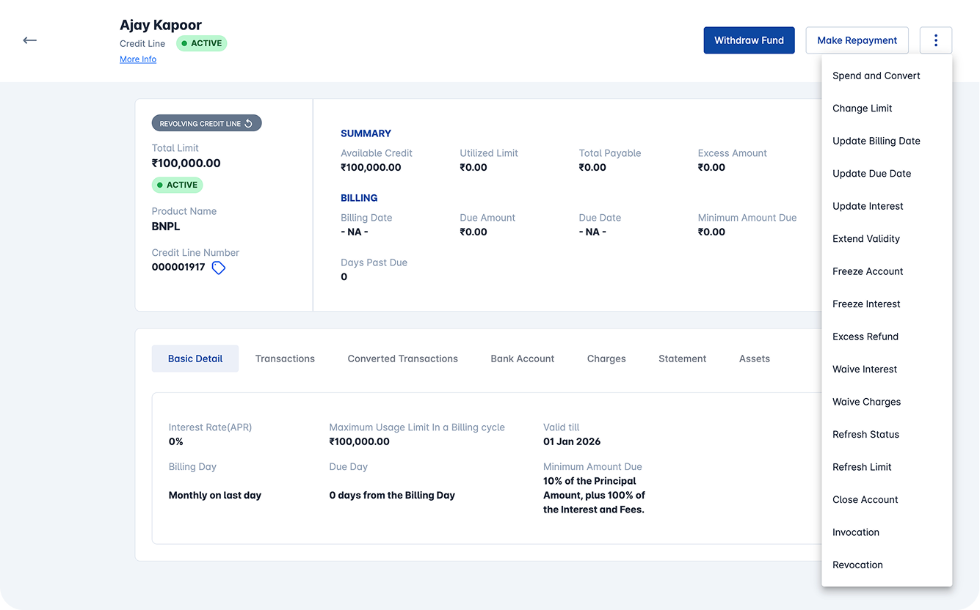Select Spend and Convert from the menu

[x=876, y=76]
